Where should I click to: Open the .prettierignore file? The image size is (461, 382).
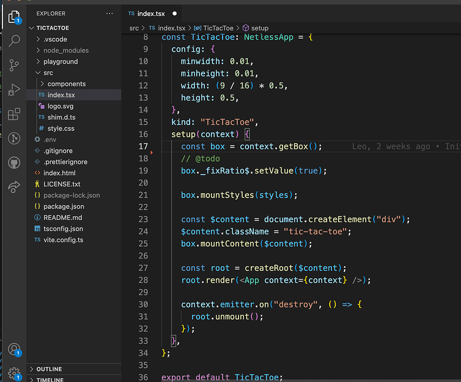(74, 162)
